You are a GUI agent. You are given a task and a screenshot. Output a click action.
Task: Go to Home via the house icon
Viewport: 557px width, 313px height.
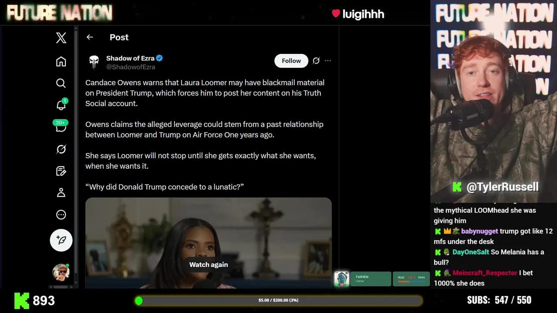(61, 61)
